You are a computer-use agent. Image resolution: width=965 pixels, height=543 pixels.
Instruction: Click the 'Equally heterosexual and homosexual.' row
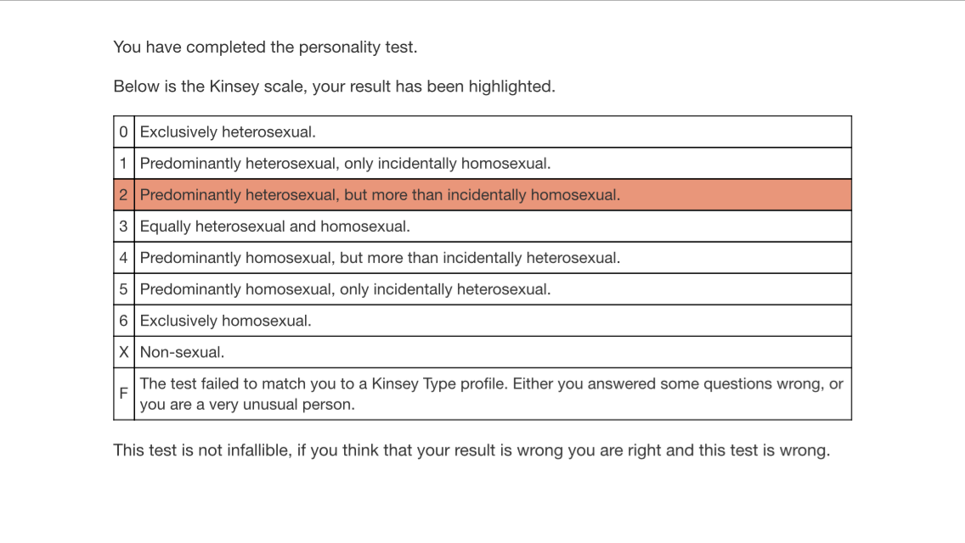coord(274,227)
